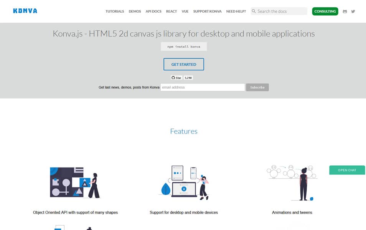Click the Subscribe button
Viewport: 366px width, 230px height.
pos(257,87)
